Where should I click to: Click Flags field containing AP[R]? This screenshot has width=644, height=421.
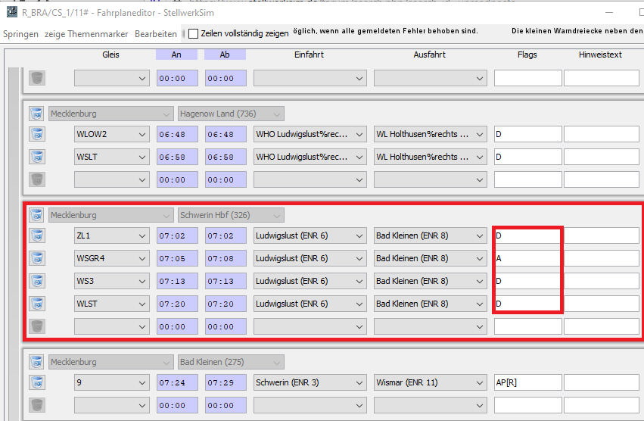point(527,382)
